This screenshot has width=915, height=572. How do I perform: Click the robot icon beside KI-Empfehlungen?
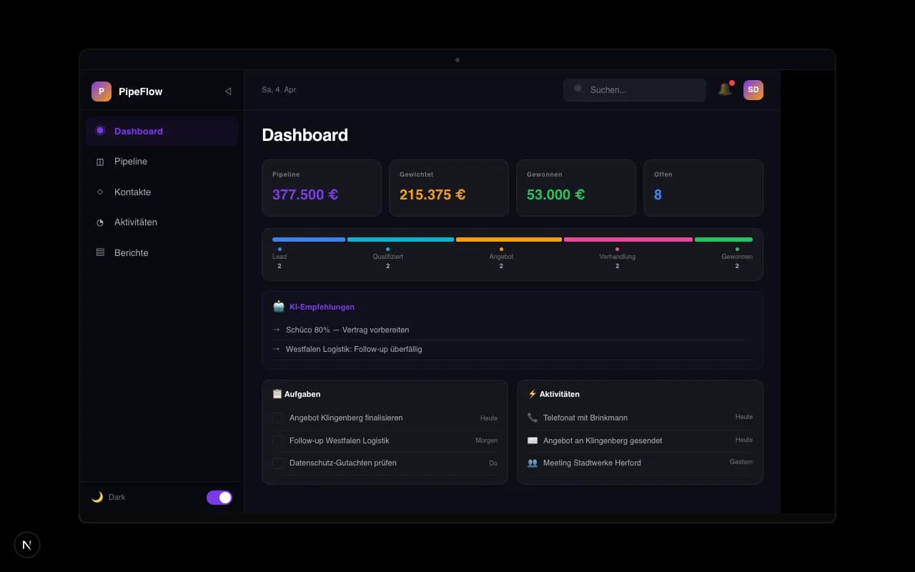click(277, 306)
